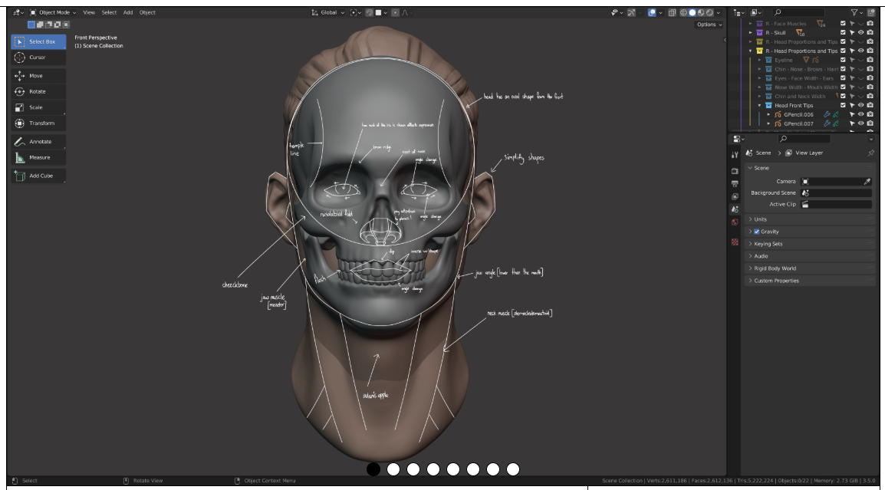
Task: Enable Gravity in Scene properties
Action: tap(756, 232)
